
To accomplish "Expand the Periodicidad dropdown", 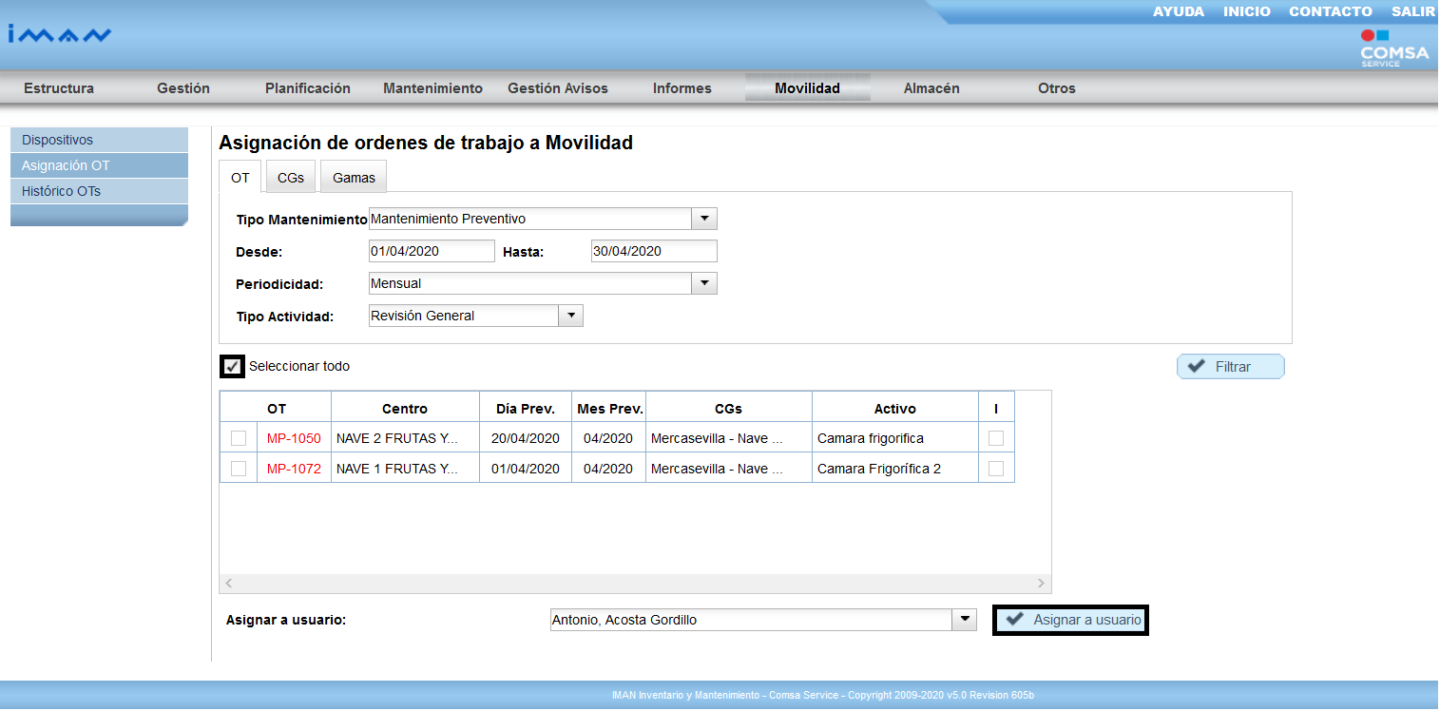I will tap(704, 283).
